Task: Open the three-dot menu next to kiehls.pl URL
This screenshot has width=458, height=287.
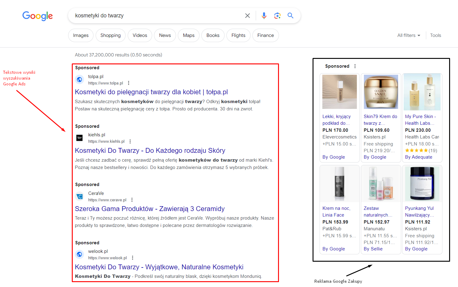Action: click(x=130, y=142)
